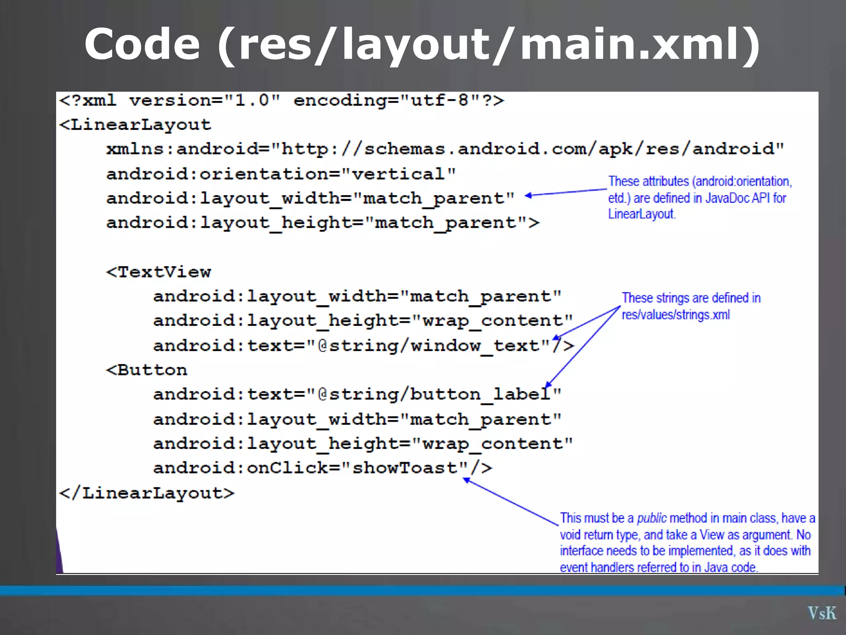
Task: Select the android:text="@string/window_text" line
Action: [364, 346]
